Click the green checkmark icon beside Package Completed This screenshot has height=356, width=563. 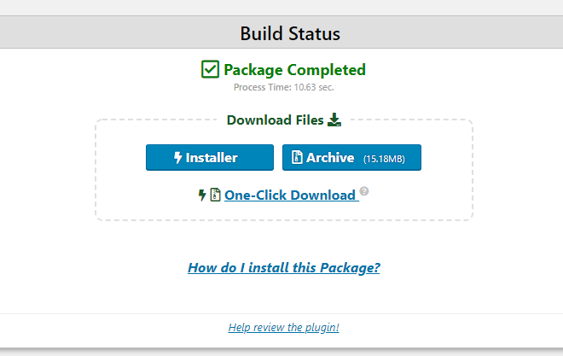click(x=210, y=69)
